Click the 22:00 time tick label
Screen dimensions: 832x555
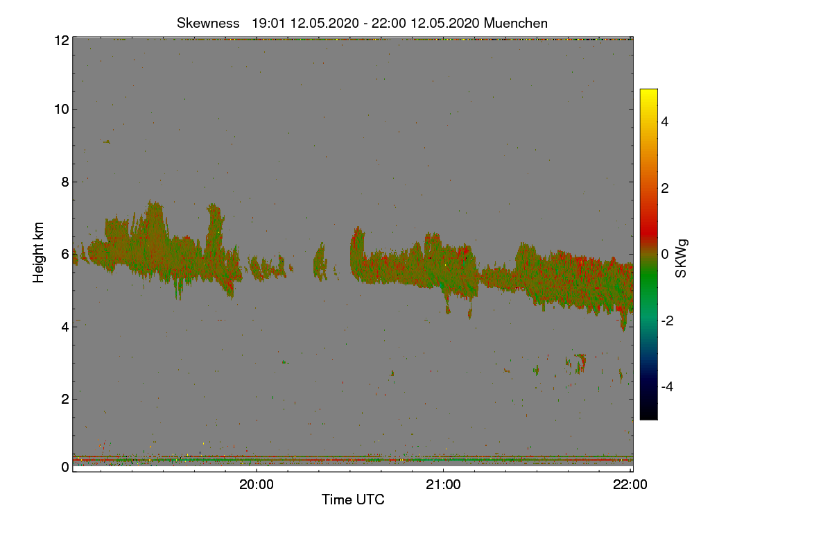click(630, 486)
